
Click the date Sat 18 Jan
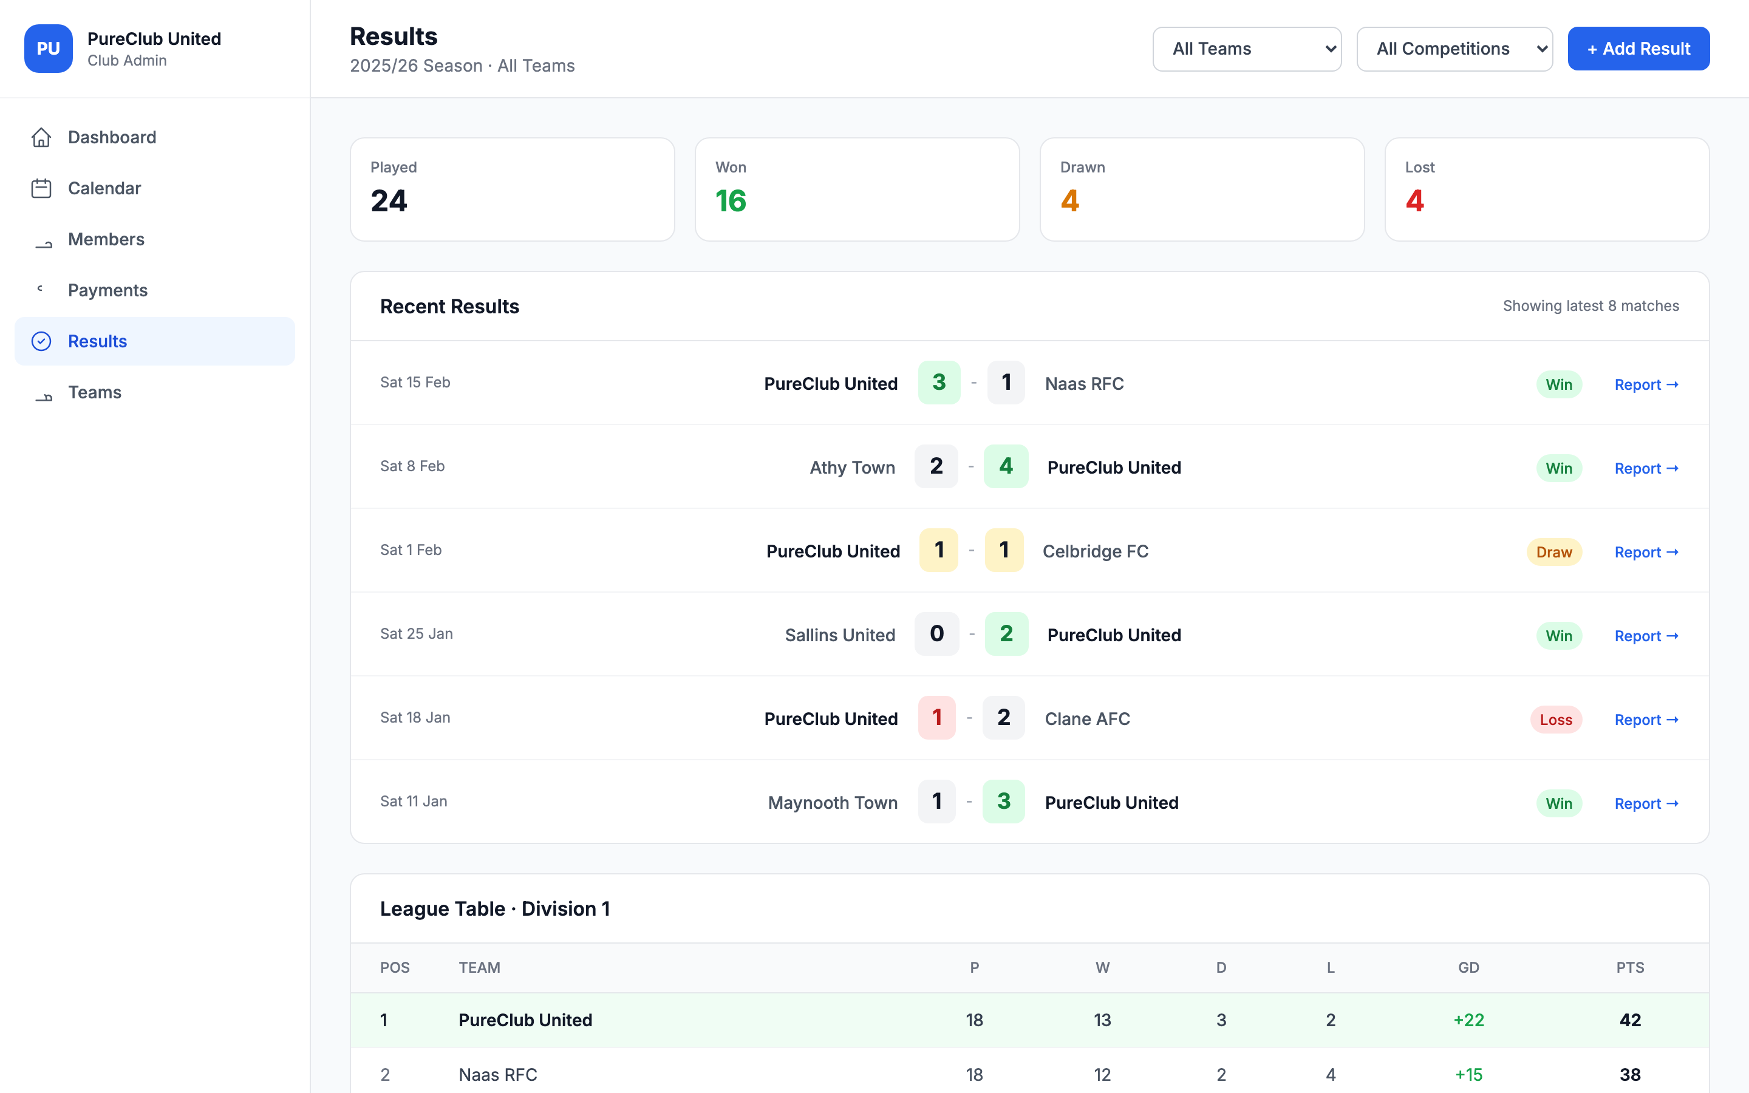415,718
